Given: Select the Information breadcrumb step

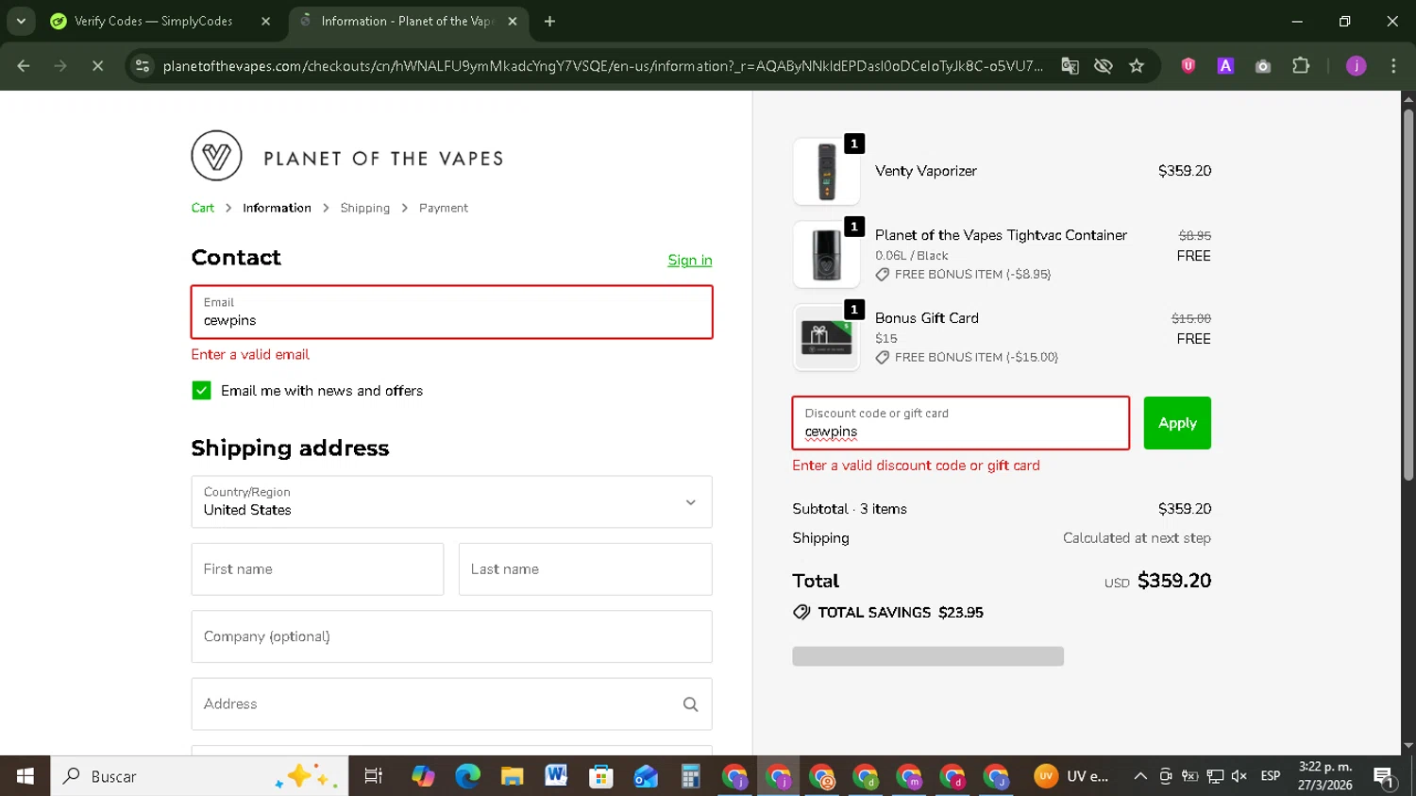Looking at the screenshot, I should 277,208.
